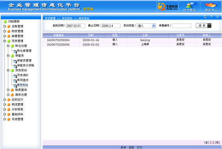Click the 搜索 search button
This screenshot has width=222, height=149.
(x=204, y=25)
